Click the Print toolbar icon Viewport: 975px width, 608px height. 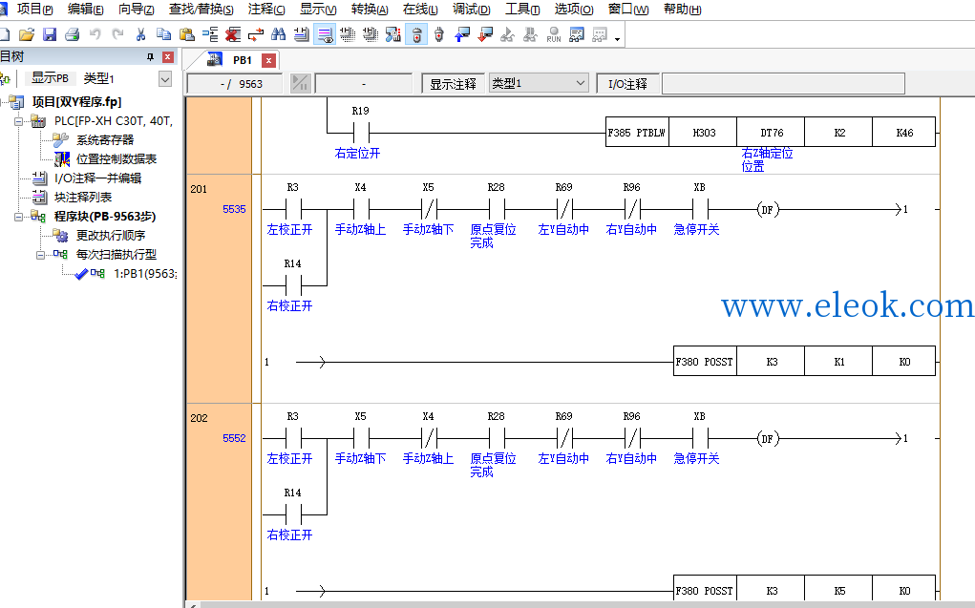click(x=73, y=34)
